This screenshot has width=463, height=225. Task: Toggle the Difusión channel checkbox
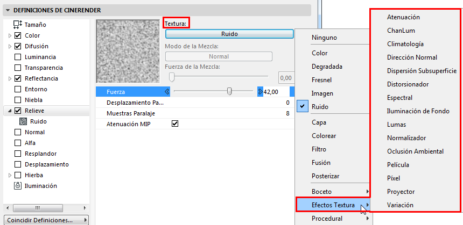(x=18, y=46)
